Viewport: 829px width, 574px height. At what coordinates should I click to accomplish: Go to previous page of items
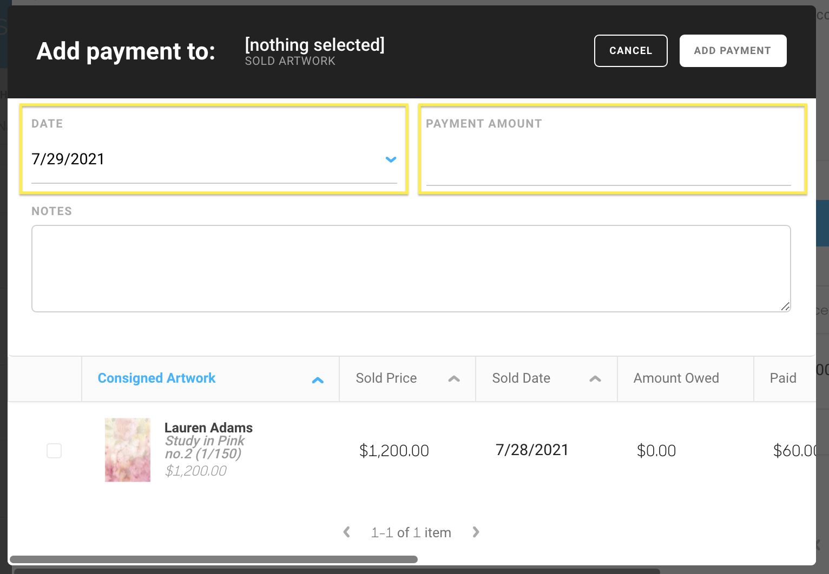(347, 532)
